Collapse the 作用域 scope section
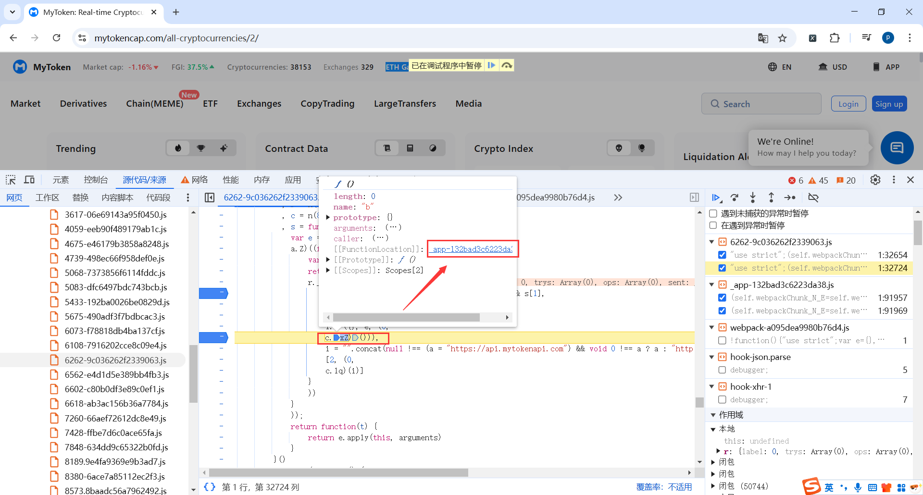Image resolution: width=923 pixels, height=495 pixels. [713, 415]
